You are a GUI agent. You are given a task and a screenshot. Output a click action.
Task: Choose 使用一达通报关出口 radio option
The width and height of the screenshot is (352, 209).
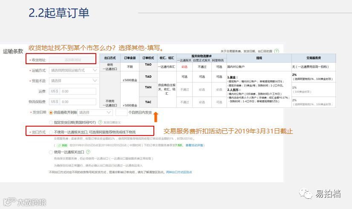click(x=51, y=152)
